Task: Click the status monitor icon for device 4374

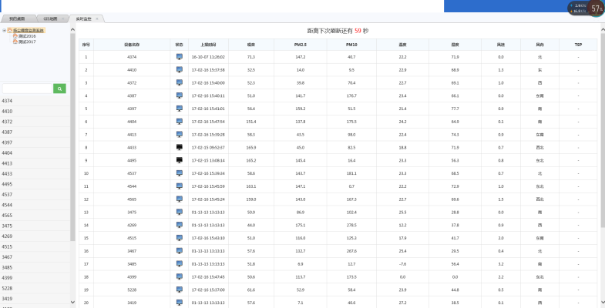Action: point(180,57)
